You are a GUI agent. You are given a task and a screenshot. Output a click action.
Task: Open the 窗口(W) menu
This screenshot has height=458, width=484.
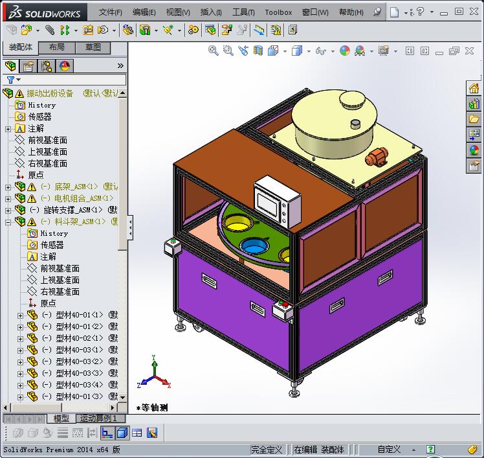pos(315,12)
